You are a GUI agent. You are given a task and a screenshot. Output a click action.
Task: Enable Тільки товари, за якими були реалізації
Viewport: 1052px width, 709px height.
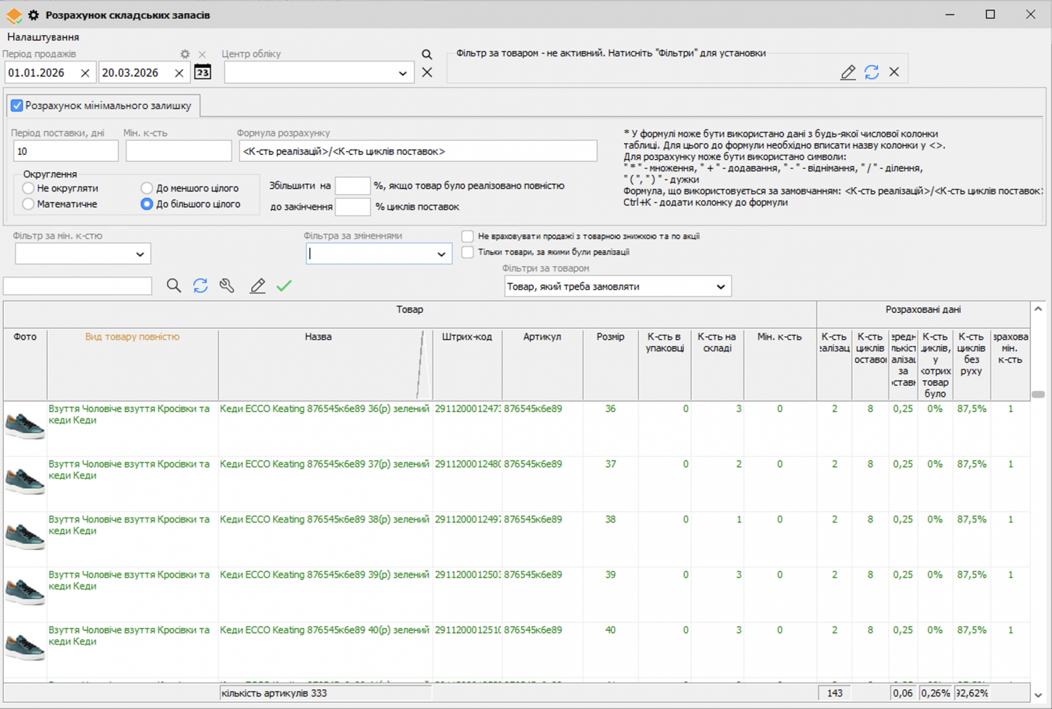click(x=467, y=252)
